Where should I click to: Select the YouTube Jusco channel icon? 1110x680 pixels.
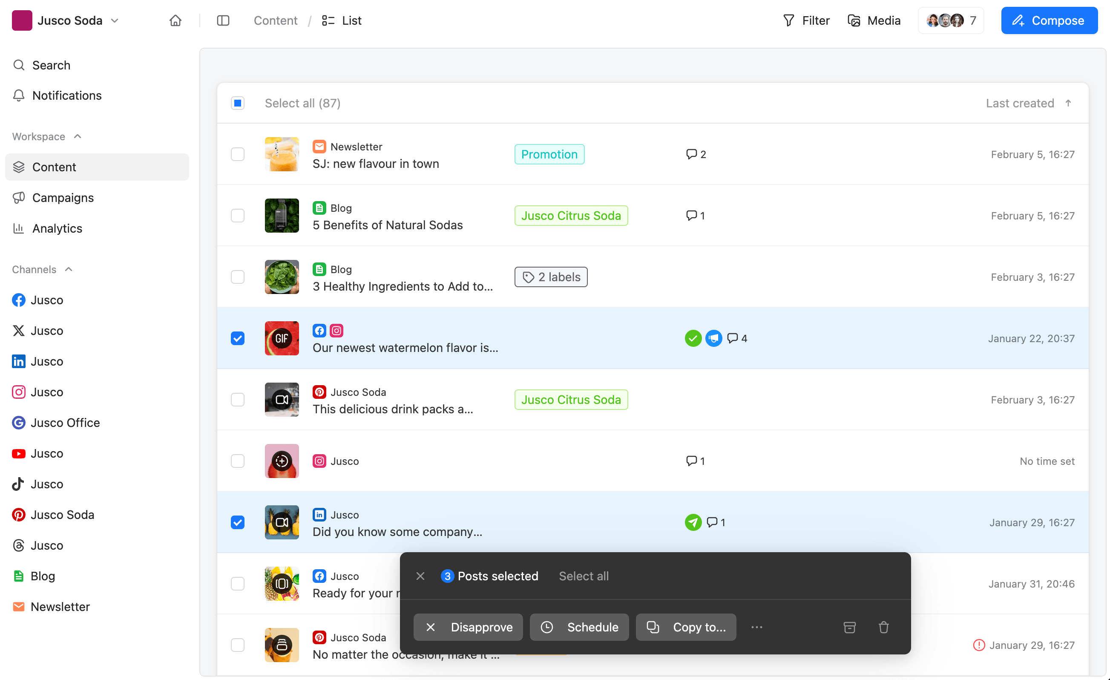point(18,453)
